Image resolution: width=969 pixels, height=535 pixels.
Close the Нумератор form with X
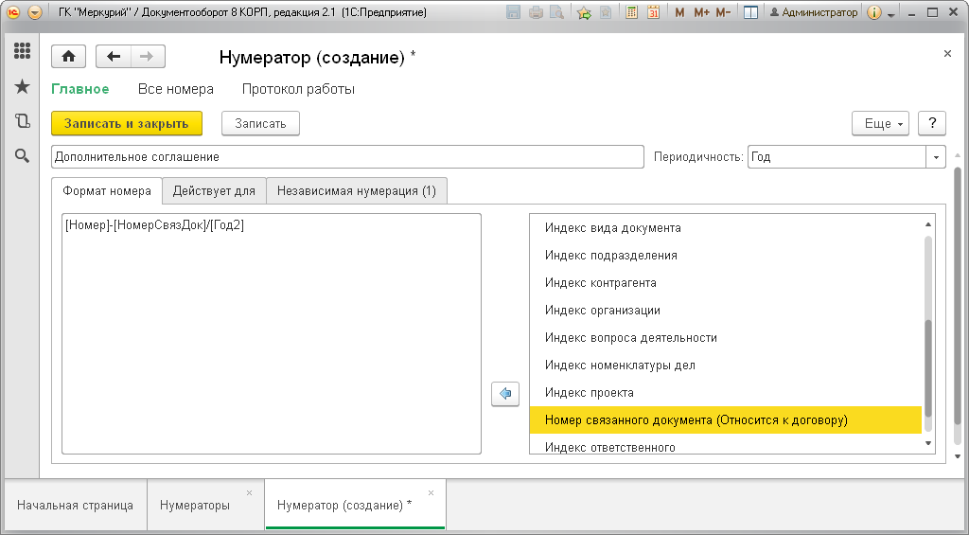click(x=947, y=54)
